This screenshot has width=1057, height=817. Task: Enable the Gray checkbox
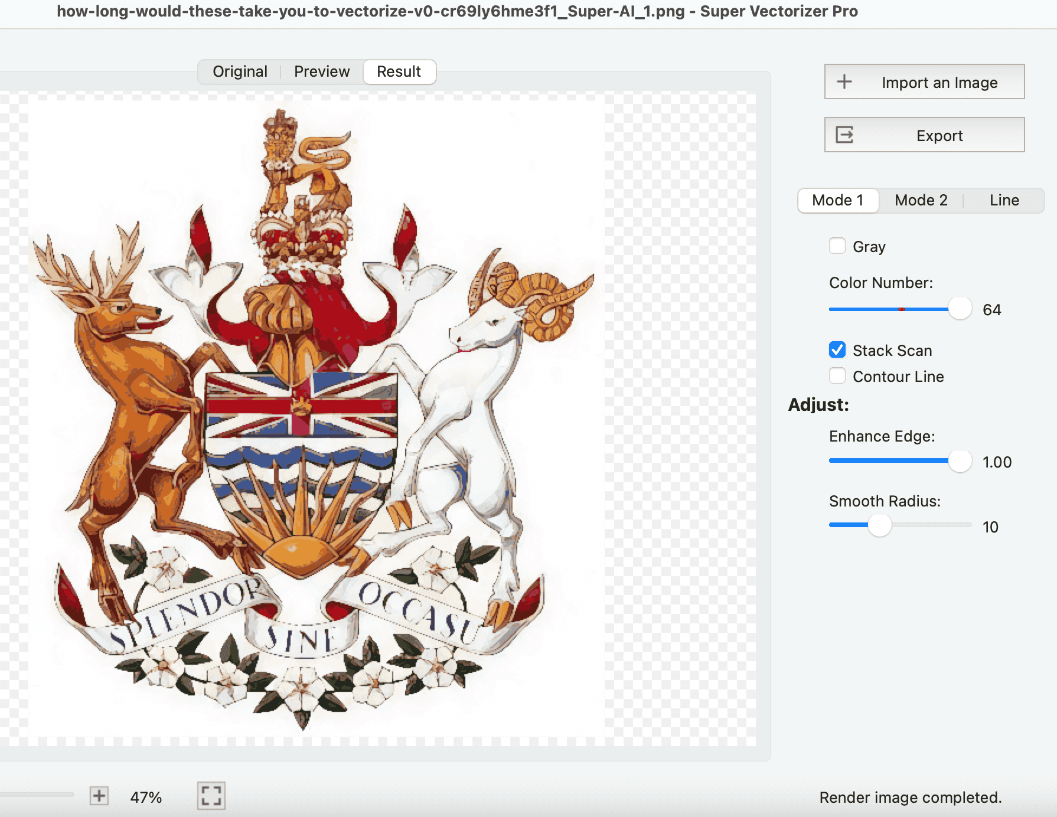837,246
